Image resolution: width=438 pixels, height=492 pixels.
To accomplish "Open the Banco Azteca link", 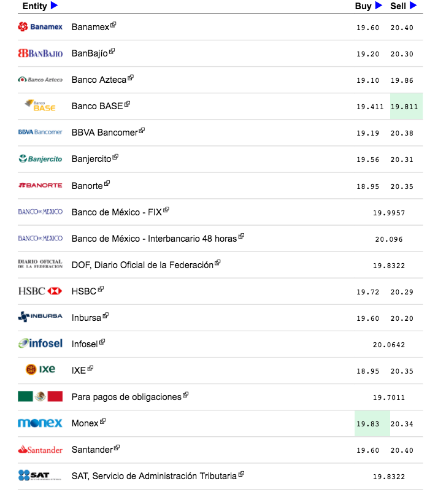I will coord(99,80).
